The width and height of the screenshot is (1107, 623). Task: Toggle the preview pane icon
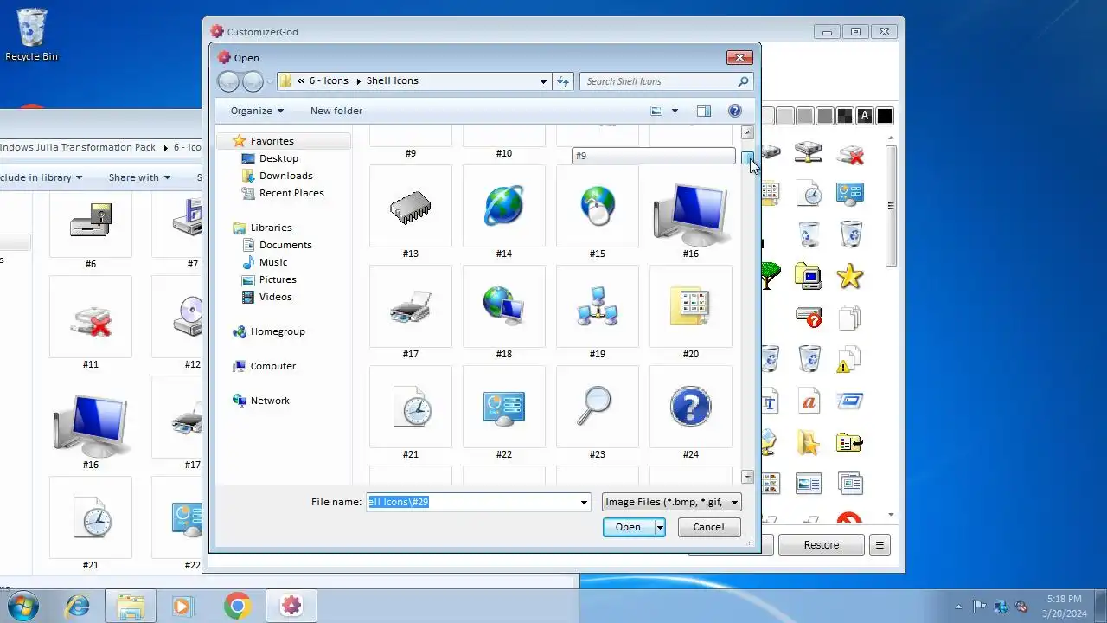pyautogui.click(x=704, y=111)
